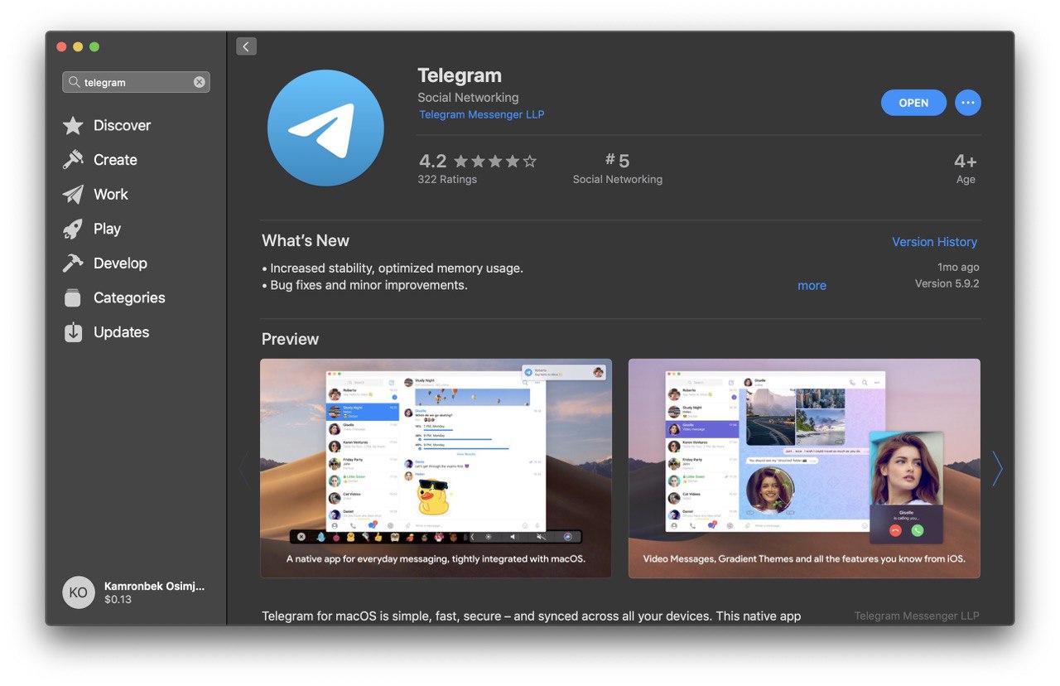Screen dimensions: 1060x686
Task: Click the Telegram app title
Action: tap(460, 75)
